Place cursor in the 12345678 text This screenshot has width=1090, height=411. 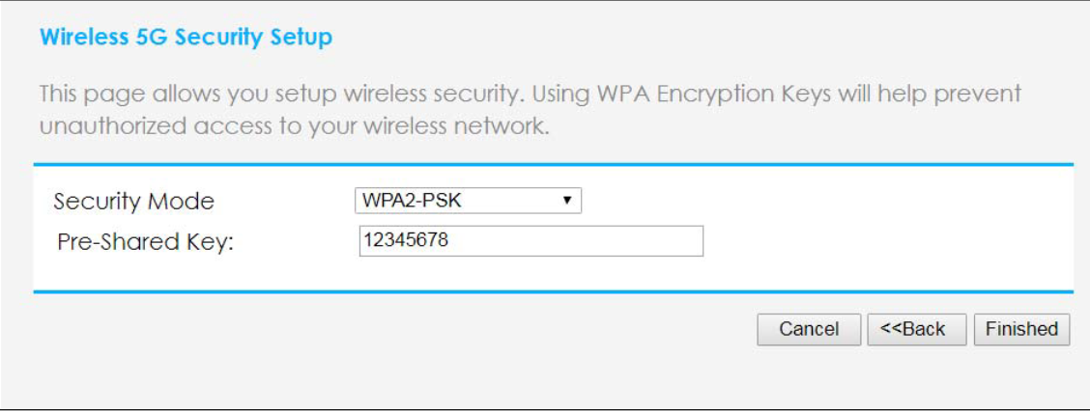click(405, 241)
